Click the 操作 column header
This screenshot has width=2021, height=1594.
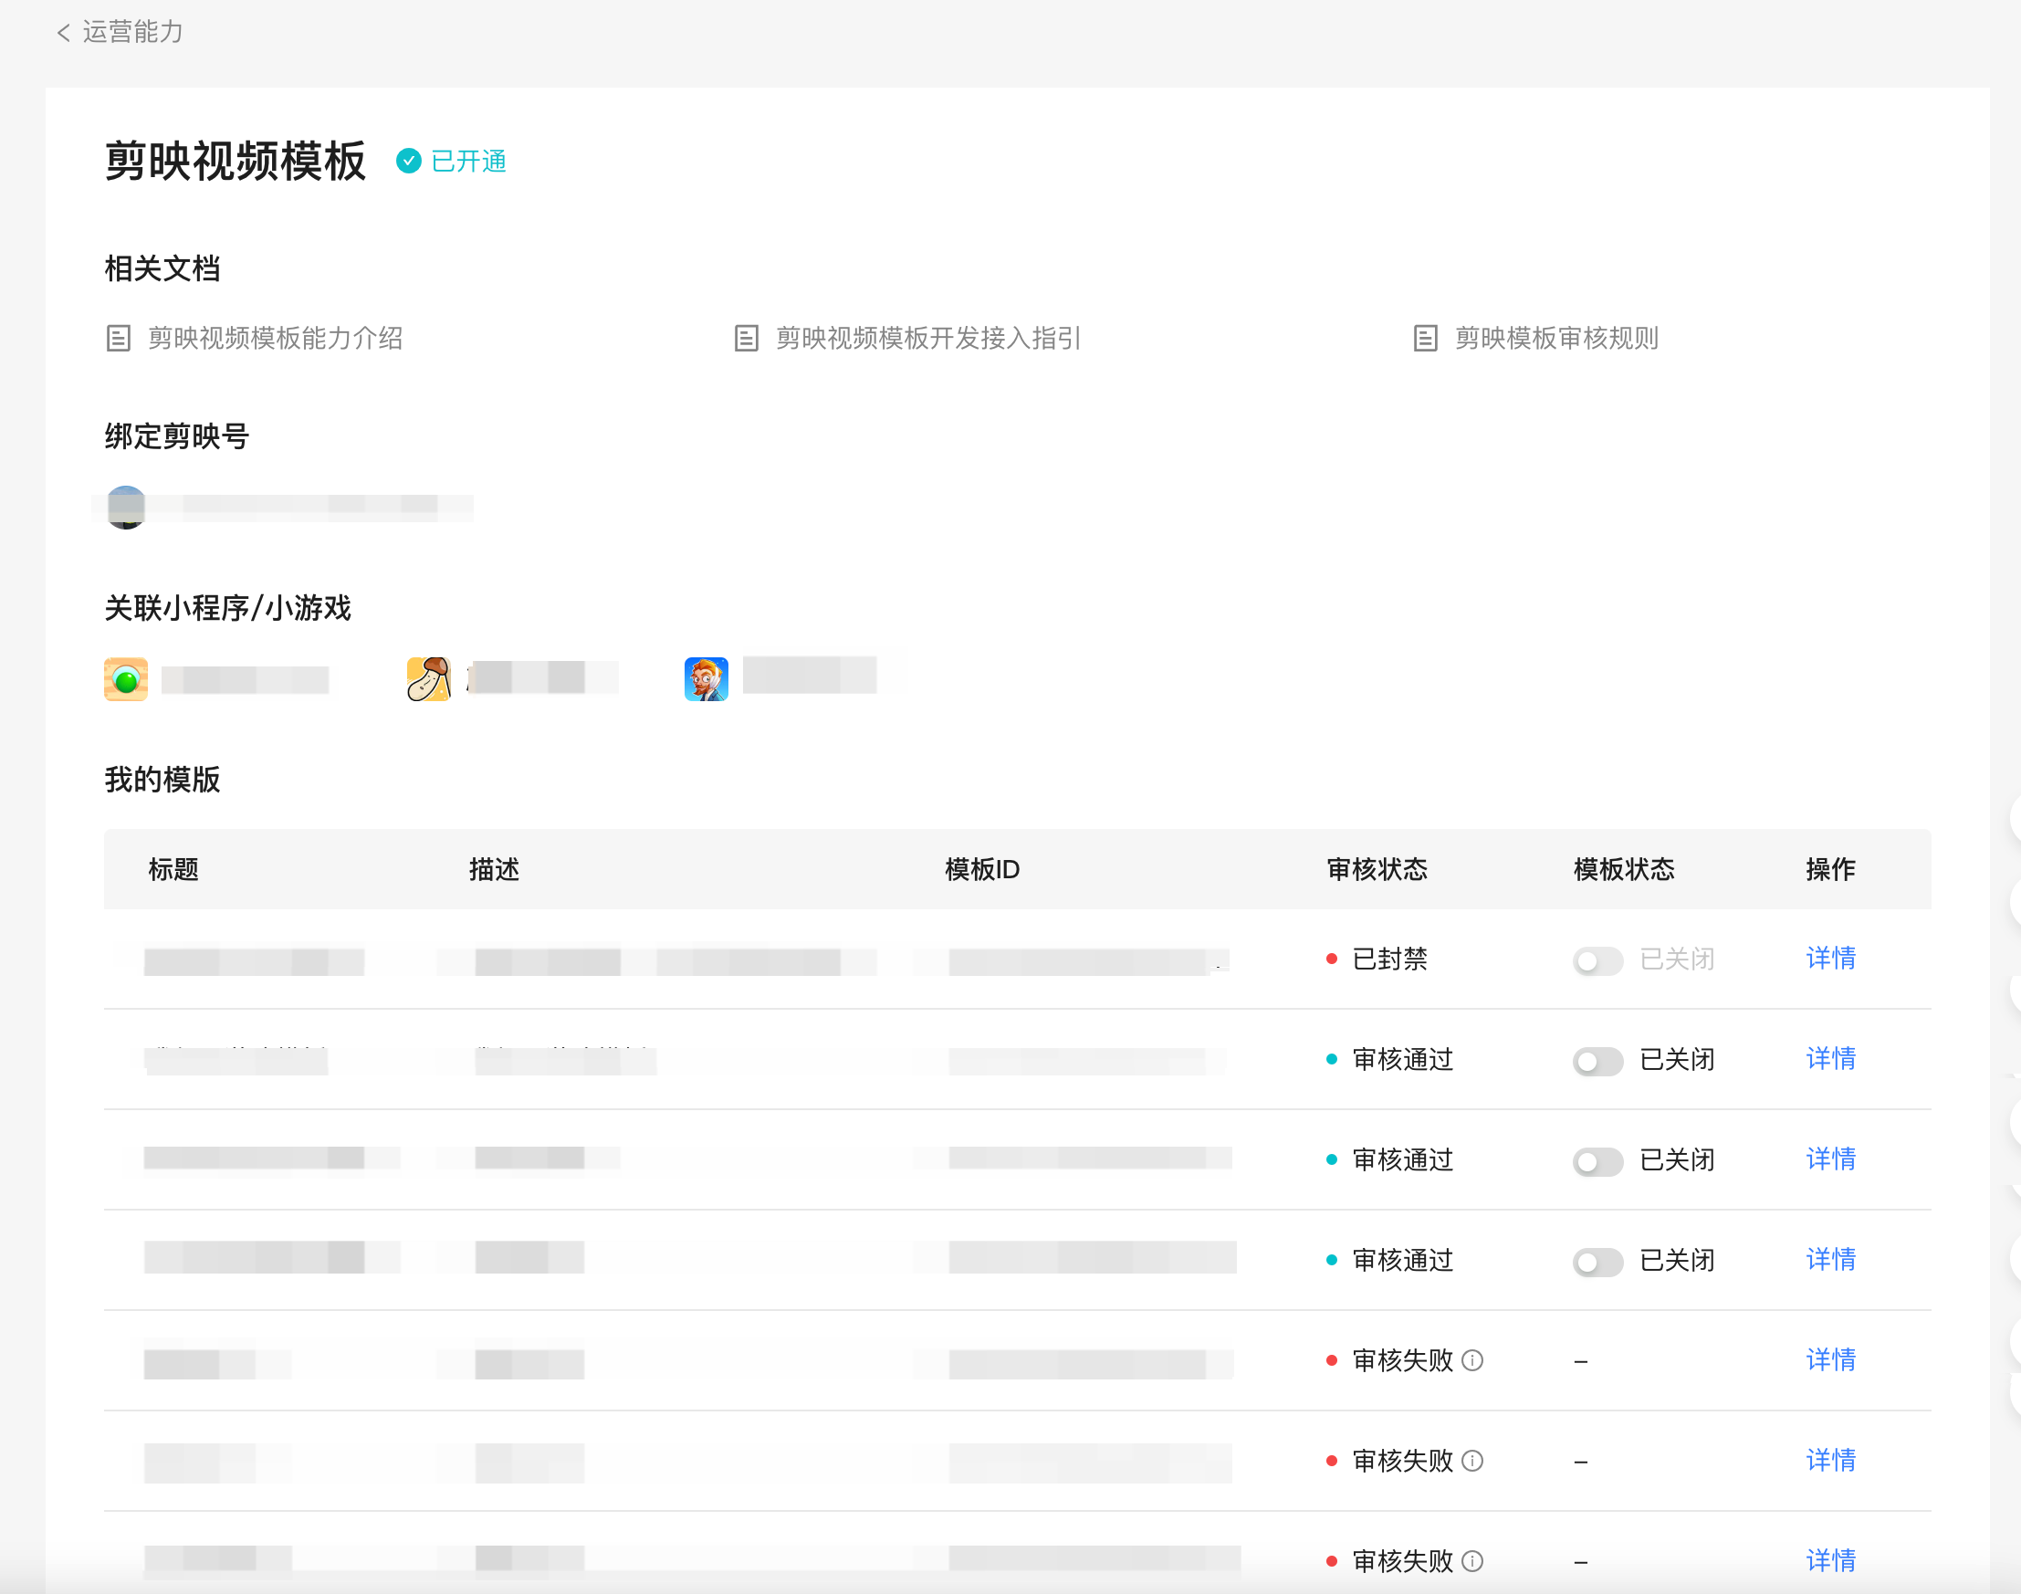point(1830,870)
